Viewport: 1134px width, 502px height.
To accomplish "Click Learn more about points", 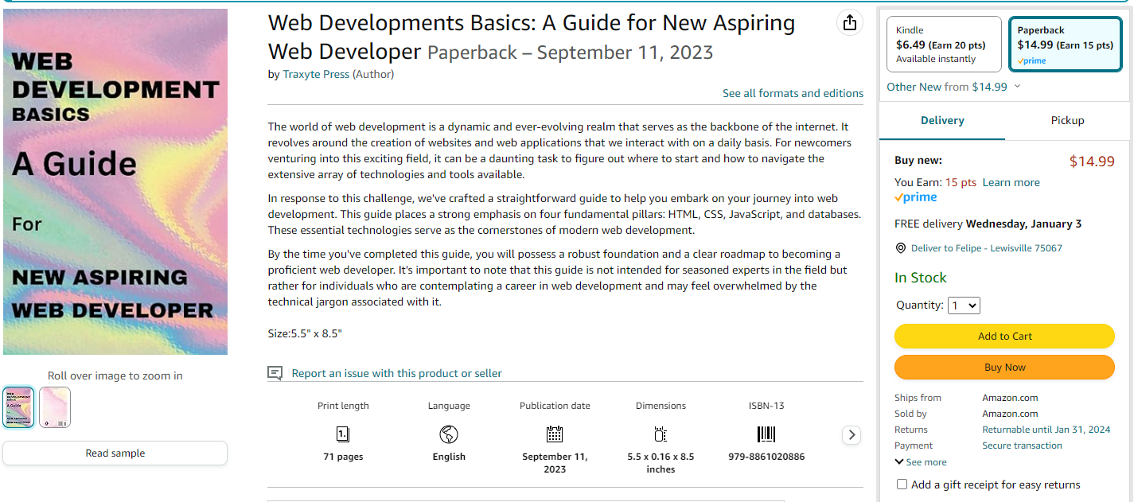I will [1011, 182].
